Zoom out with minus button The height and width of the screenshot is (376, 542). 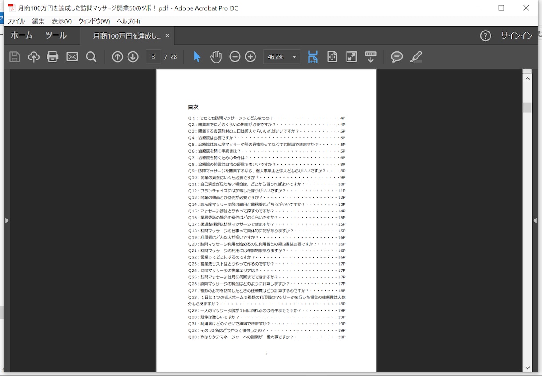pyautogui.click(x=235, y=57)
